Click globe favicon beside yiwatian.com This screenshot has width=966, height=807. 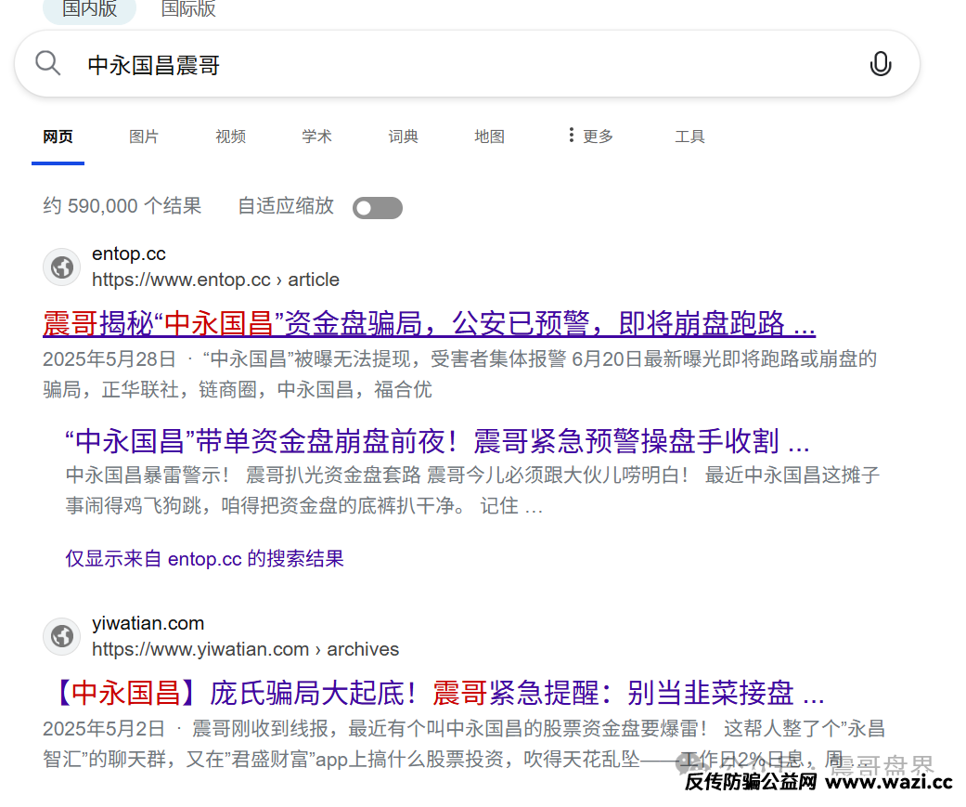[x=61, y=636]
